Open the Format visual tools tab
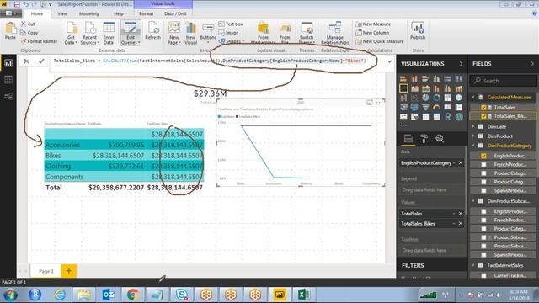The width and height of the screenshot is (539, 303). click(146, 13)
